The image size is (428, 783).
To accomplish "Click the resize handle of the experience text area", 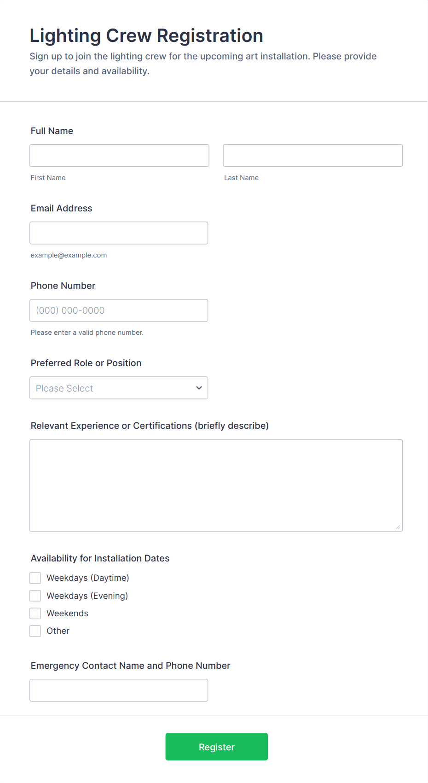I will 398,527.
